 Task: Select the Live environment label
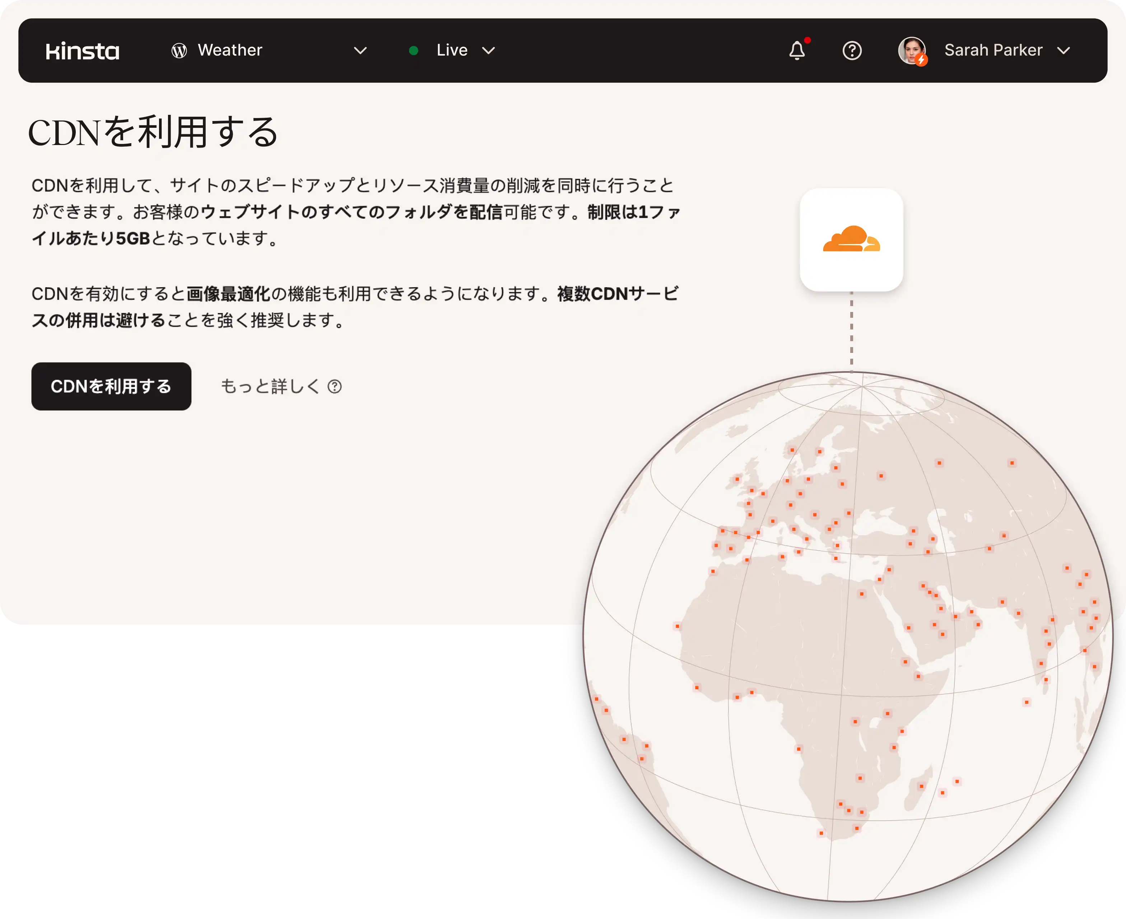tap(452, 50)
